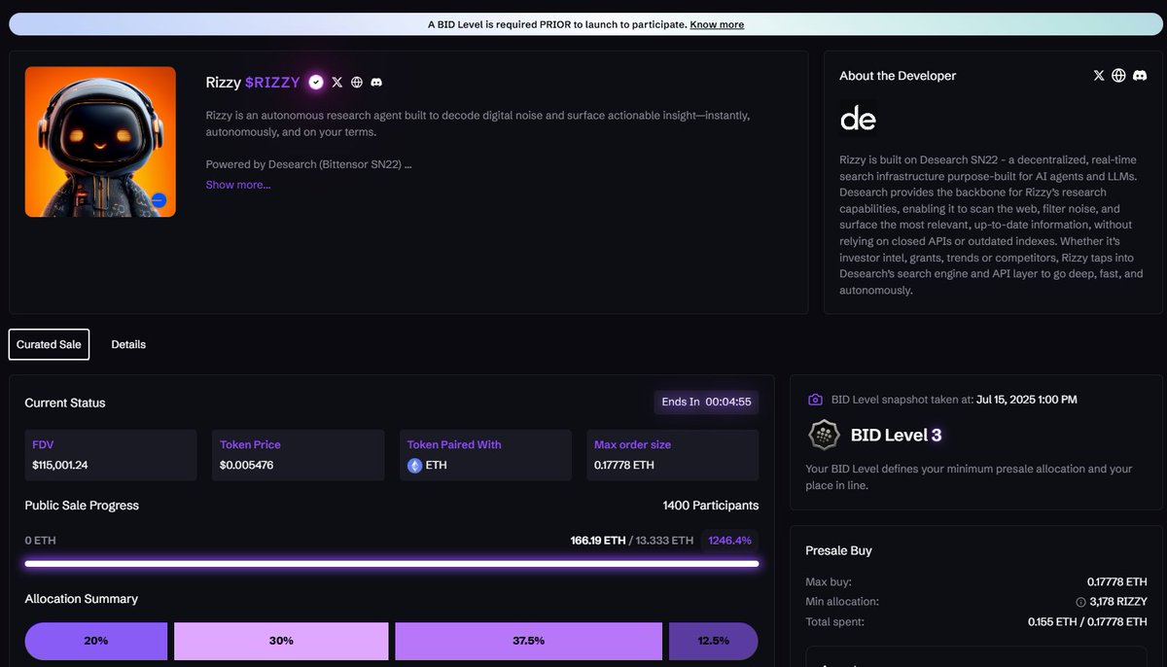1167x667 pixels.
Task: Click the snapshot camera icon
Action: (815, 400)
